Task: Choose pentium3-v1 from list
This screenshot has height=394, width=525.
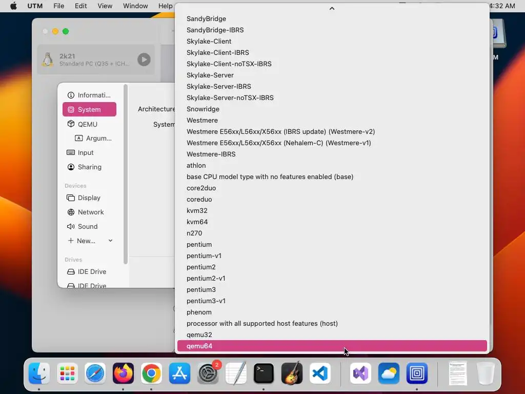Action: (332, 301)
